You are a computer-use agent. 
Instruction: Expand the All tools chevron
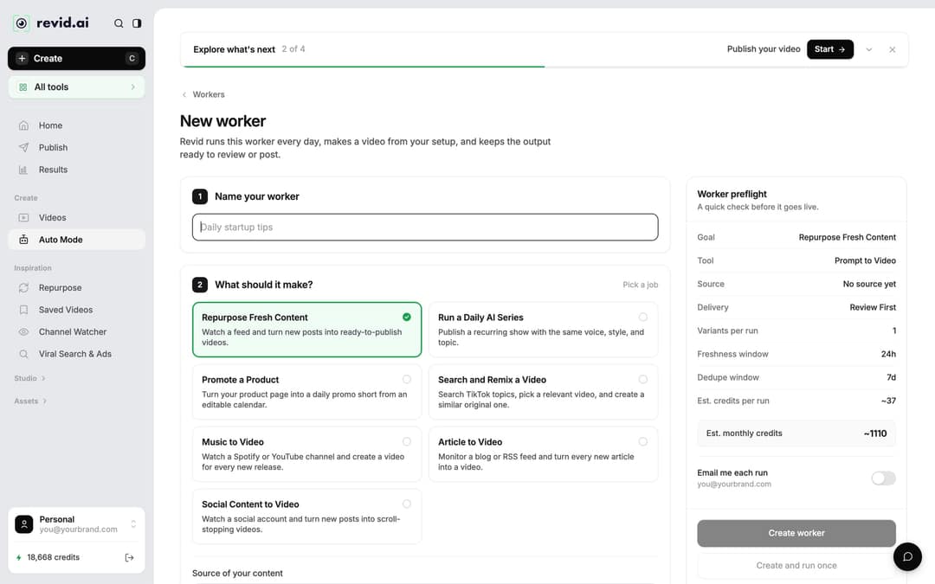[x=132, y=87]
